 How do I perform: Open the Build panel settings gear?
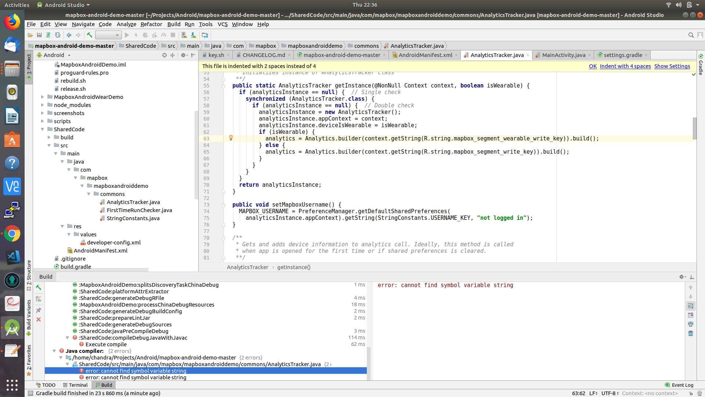[682, 276]
